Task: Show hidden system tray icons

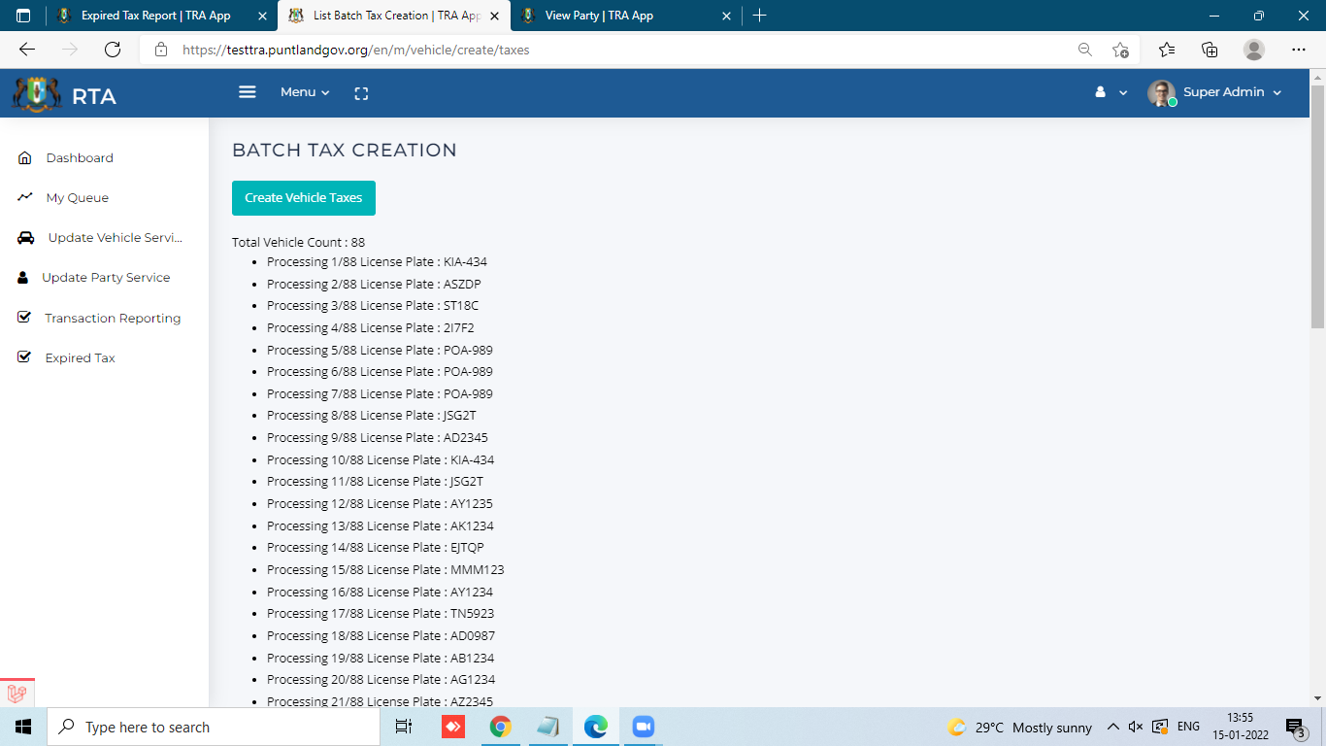Action: 1112,727
